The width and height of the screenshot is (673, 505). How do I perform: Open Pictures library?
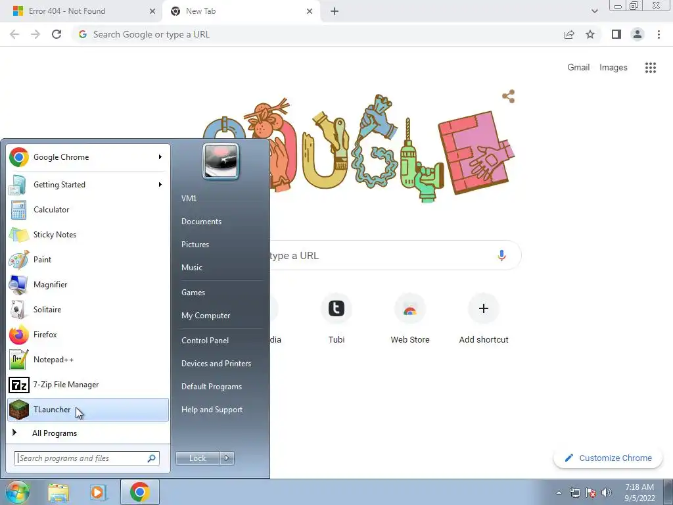[195, 245]
